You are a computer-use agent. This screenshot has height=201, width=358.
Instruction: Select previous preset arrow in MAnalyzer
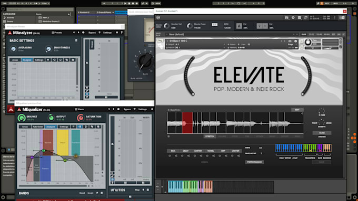click(74, 33)
